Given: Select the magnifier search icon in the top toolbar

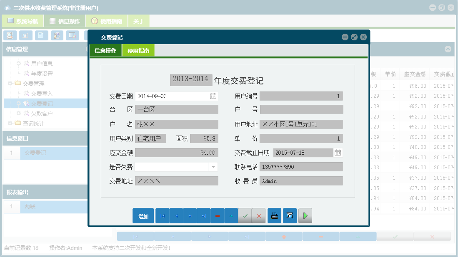Looking at the screenshot, I should [x=10, y=35].
